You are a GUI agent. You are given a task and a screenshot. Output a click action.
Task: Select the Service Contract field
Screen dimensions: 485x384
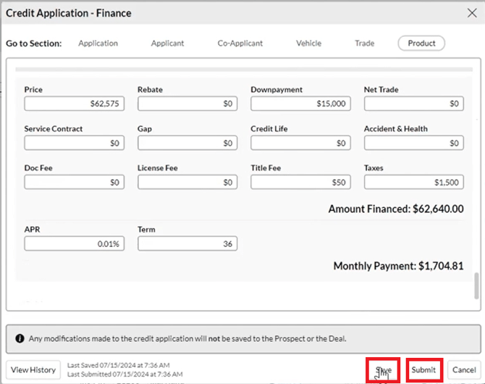(x=75, y=143)
